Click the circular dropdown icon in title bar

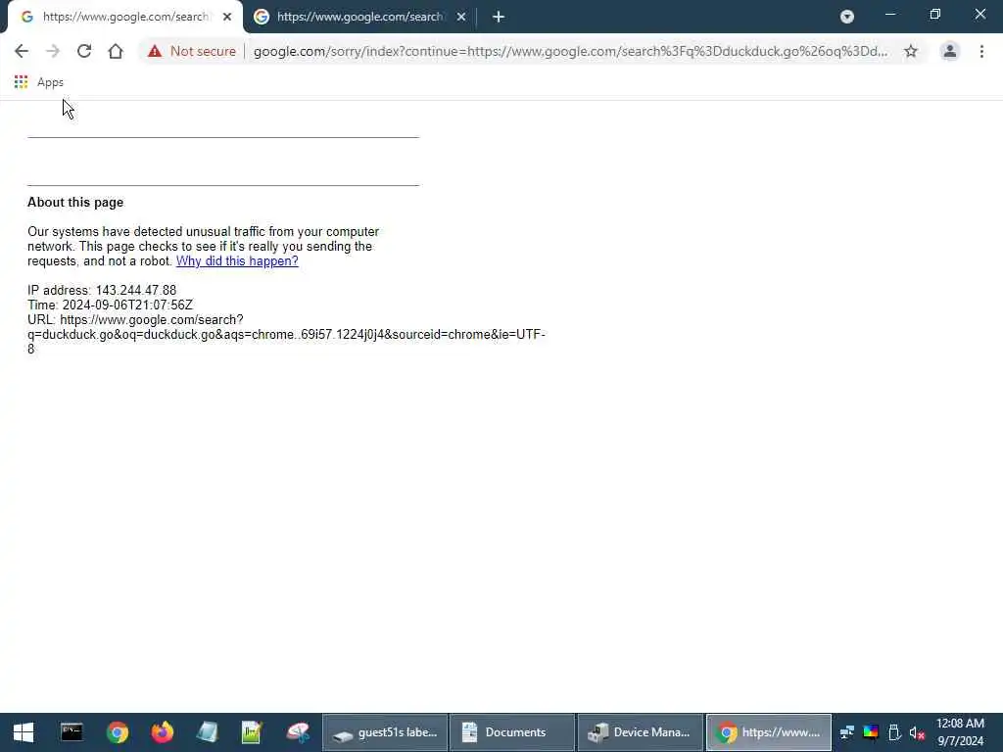(x=847, y=17)
